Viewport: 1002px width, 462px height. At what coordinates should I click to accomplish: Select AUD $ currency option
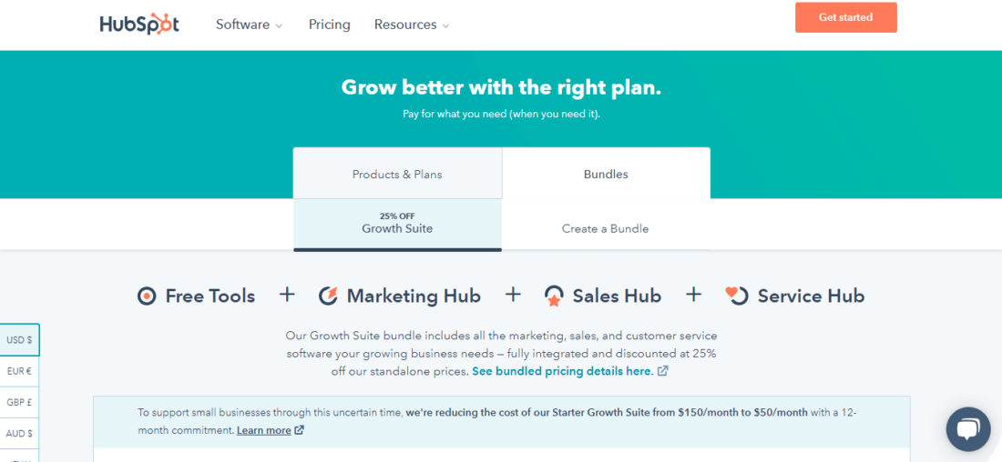pos(19,433)
